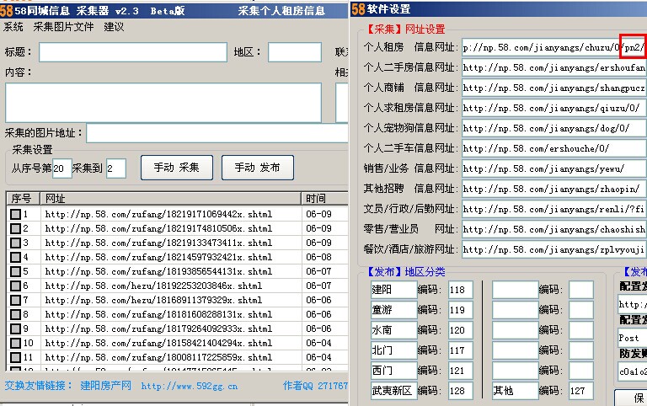Image resolution: width=647 pixels, height=406 pixels.
Task: Select the checkbox for row 9
Action: (x=14, y=329)
